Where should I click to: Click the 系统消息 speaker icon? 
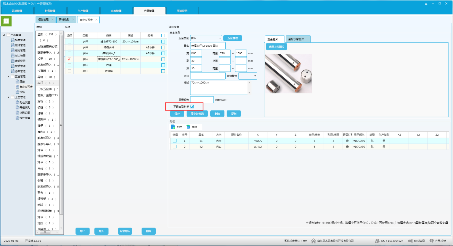click(410, 241)
